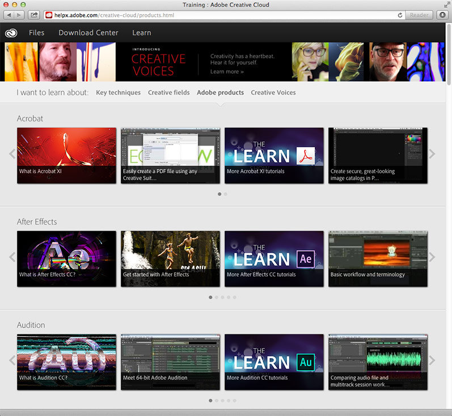Open What is Audition CC? card

pos(66,362)
